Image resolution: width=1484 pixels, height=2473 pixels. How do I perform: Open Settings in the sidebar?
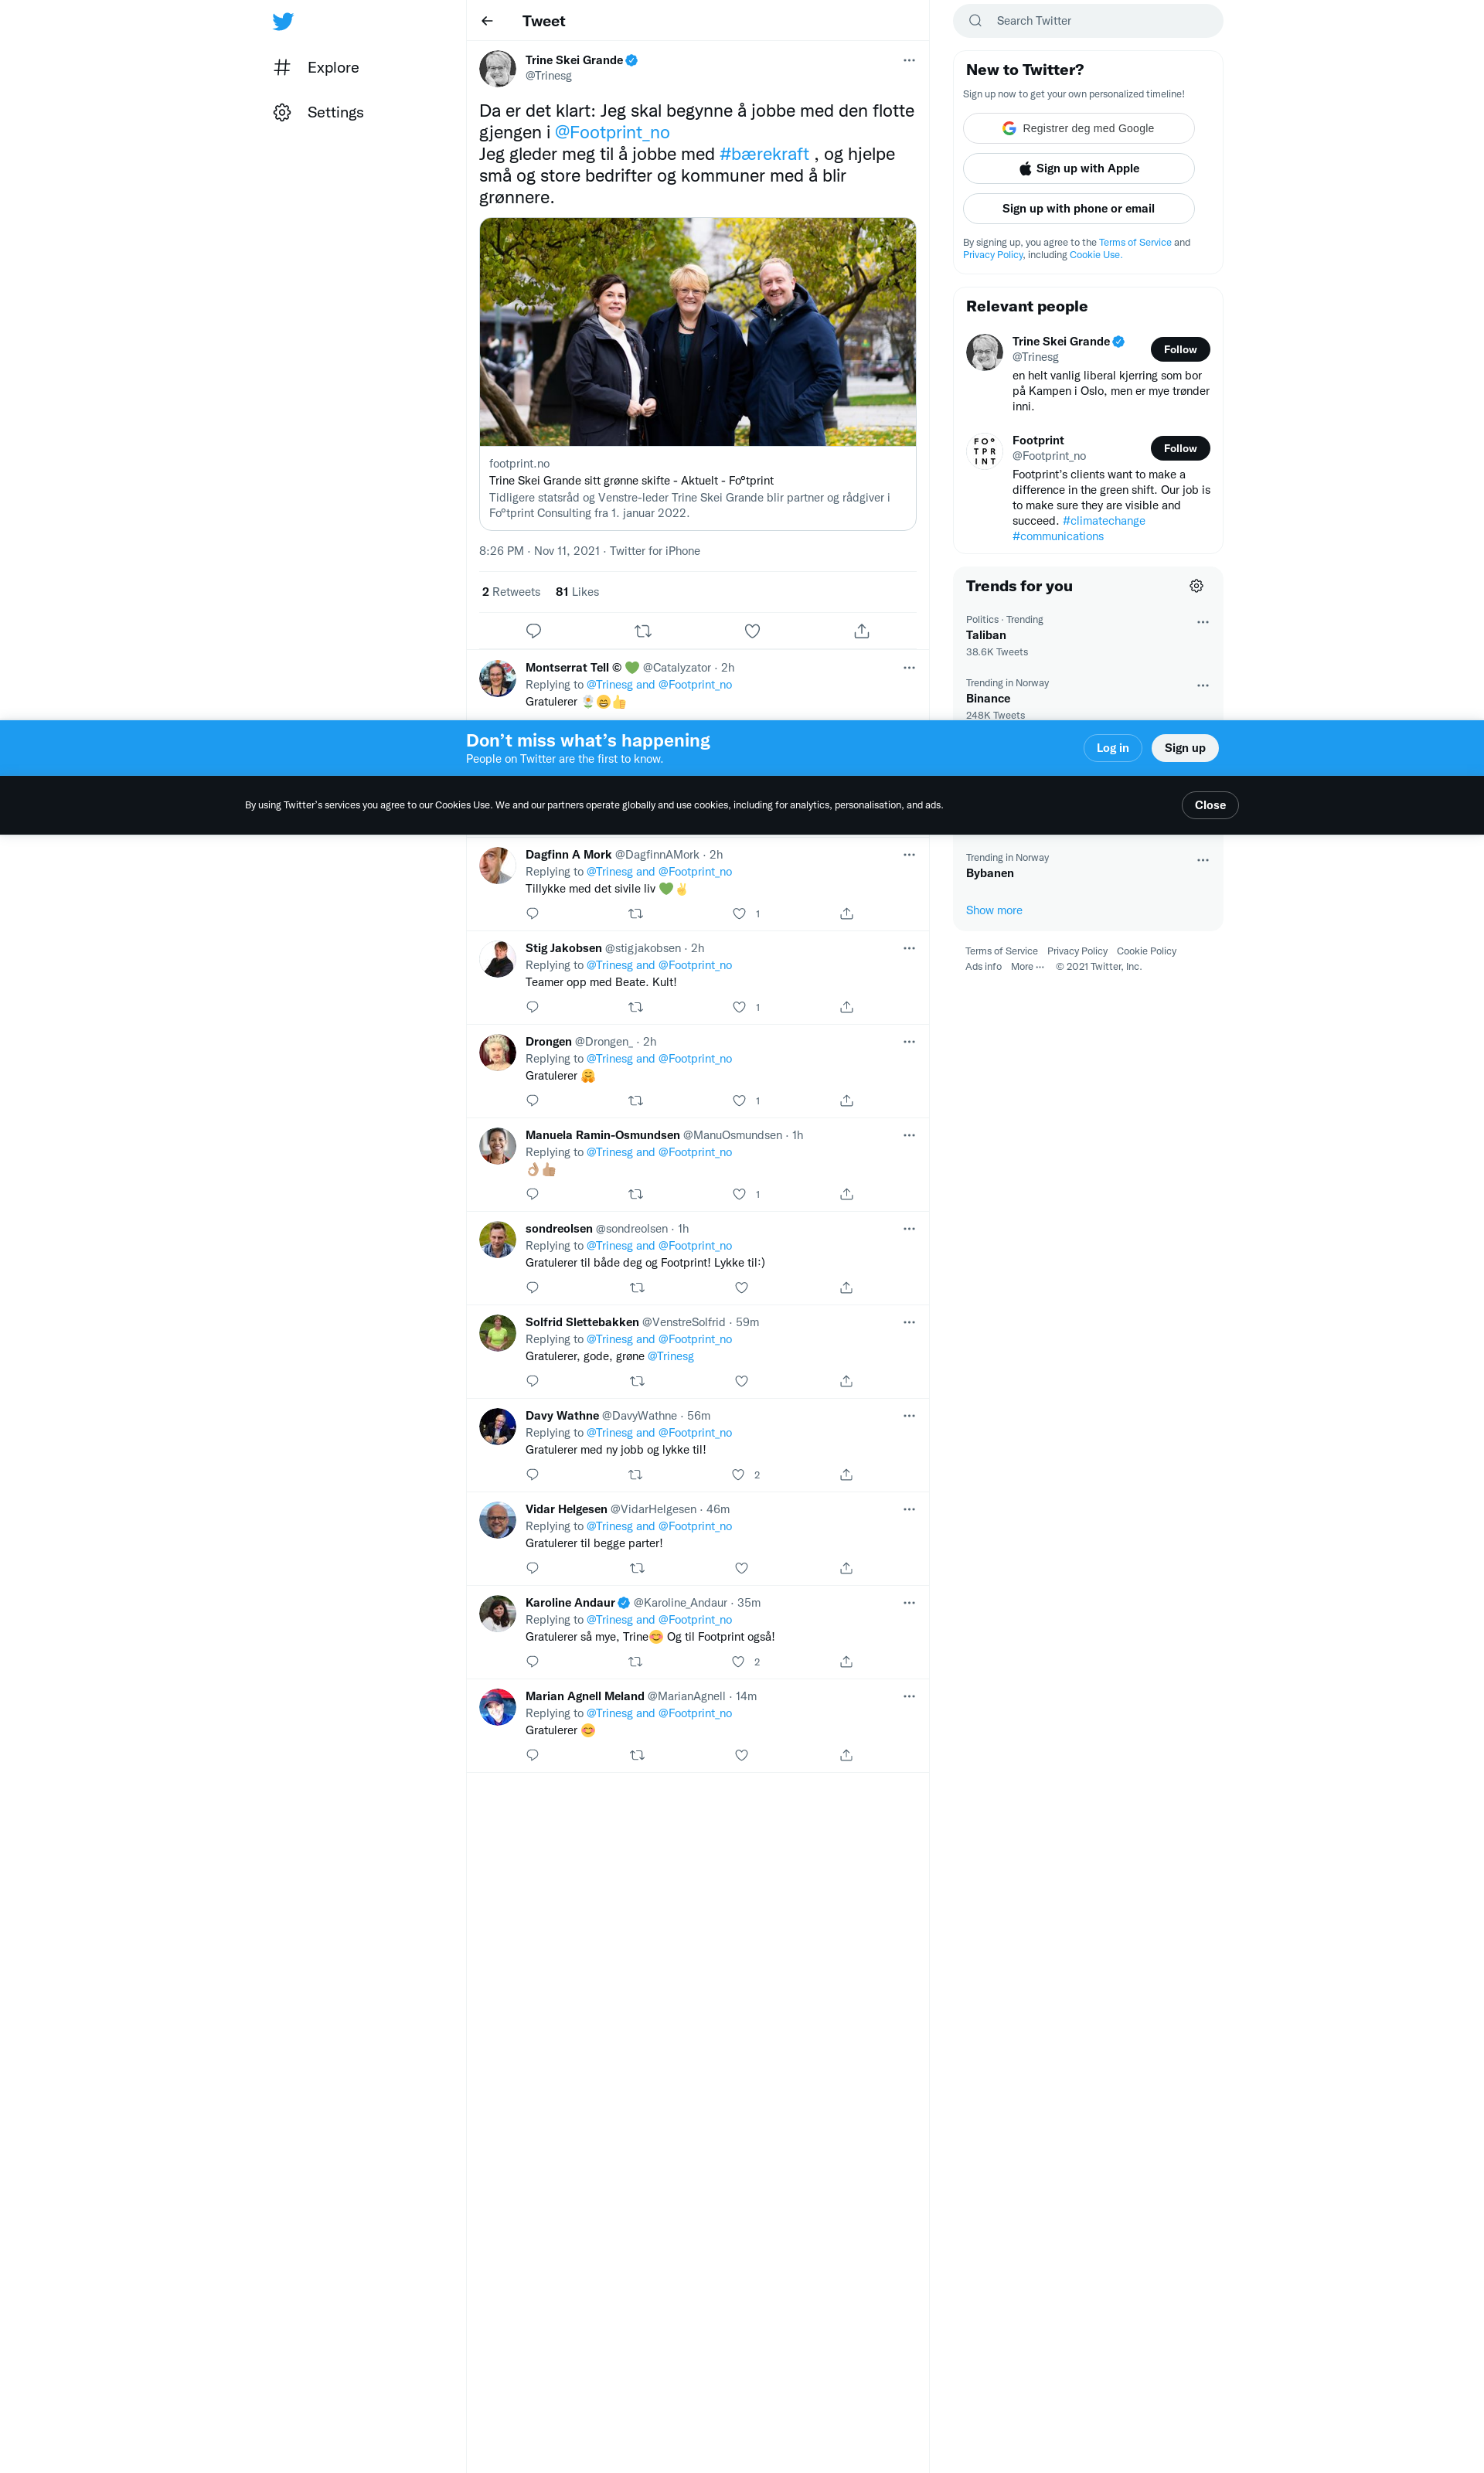[334, 112]
